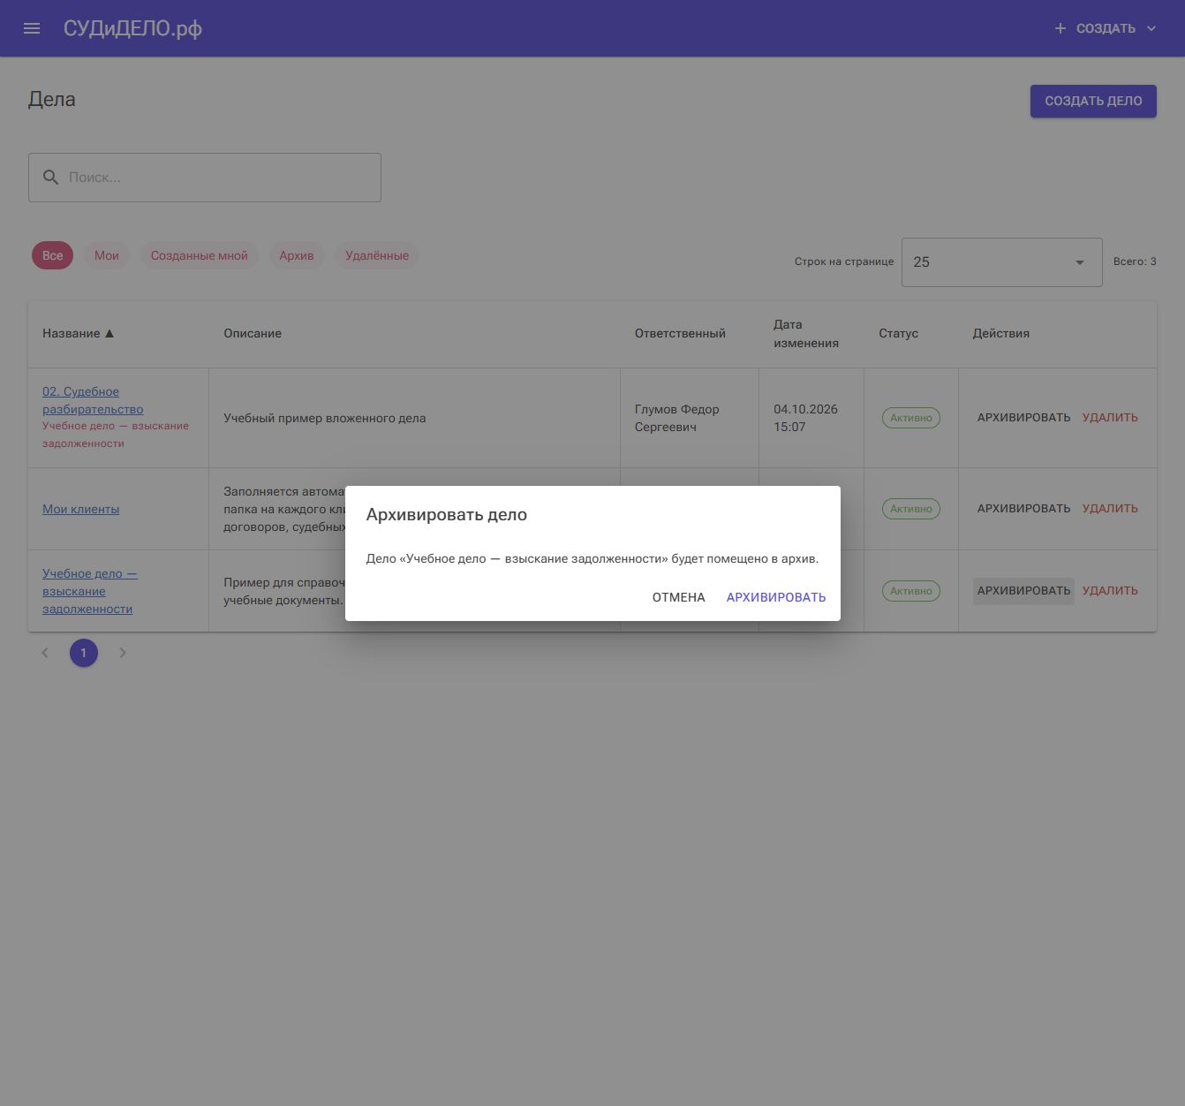Click the Активно badge in 02. Судебное row
Viewport: 1185px width, 1106px height.
[x=911, y=418]
